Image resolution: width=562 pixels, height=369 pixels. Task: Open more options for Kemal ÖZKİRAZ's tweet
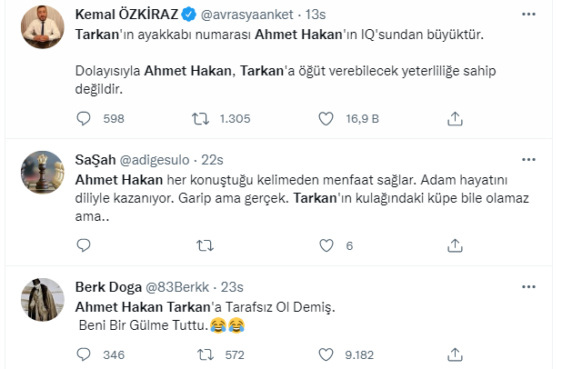(x=528, y=15)
